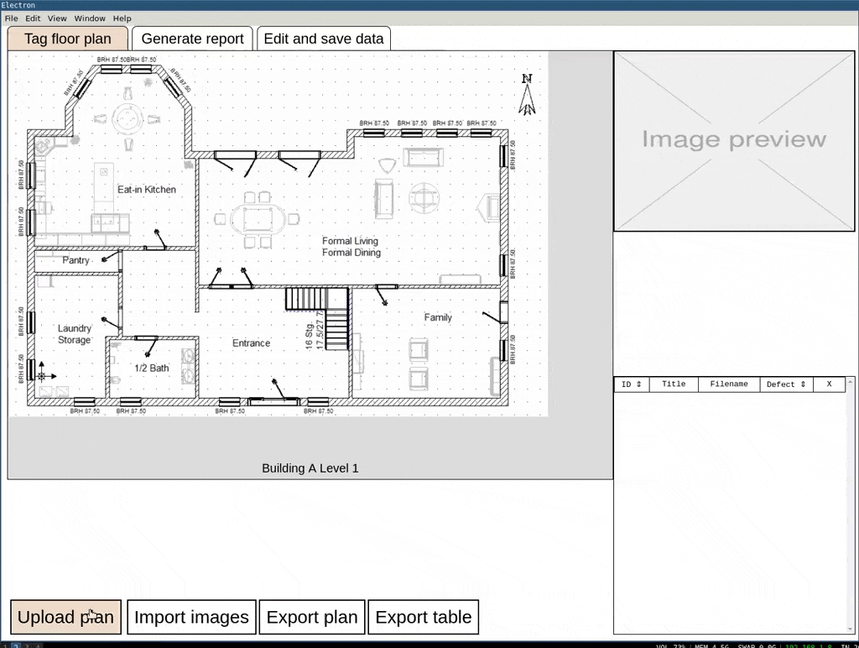Select the Tag floor plan tab
The image size is (859, 648).
coord(67,39)
